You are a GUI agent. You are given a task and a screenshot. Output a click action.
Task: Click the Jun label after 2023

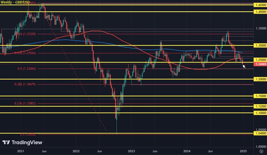tap(155, 151)
